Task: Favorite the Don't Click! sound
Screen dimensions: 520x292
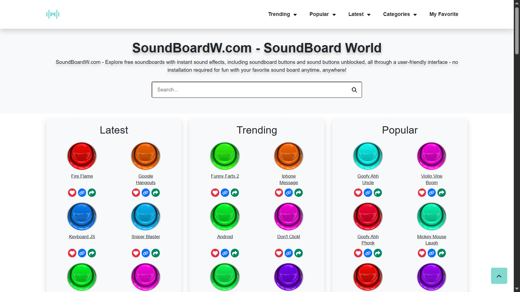Action: click(279, 253)
